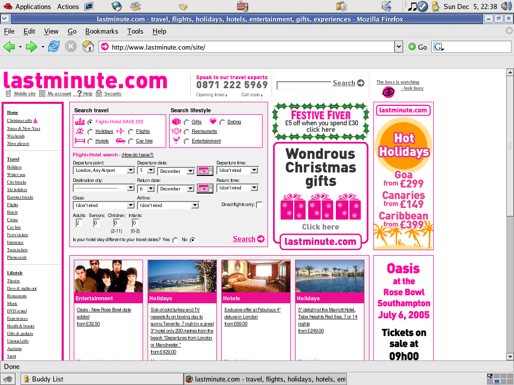Screen dimensions: 514x385
Task: Click the Hotels bed icon
Action: coord(80,141)
